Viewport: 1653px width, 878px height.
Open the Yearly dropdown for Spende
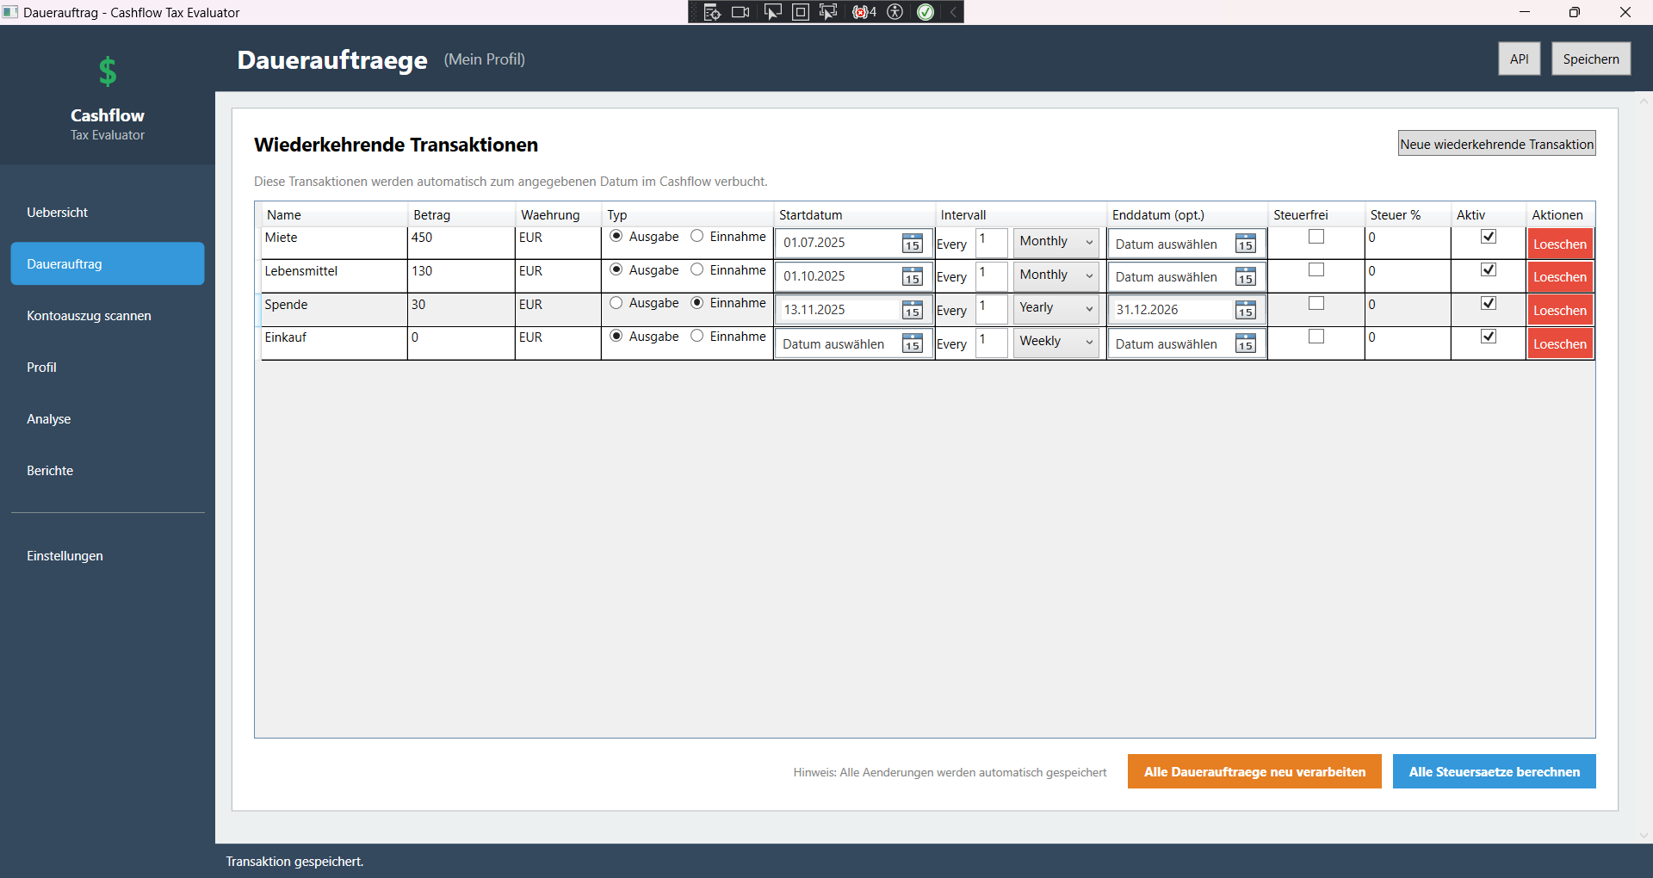(1055, 307)
